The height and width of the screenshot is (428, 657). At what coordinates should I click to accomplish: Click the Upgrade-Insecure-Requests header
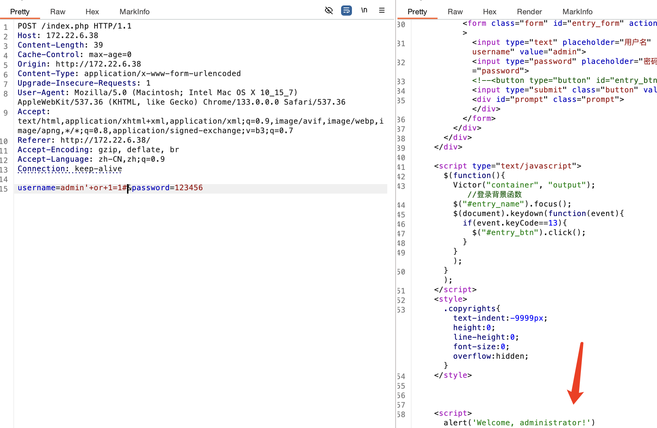pyautogui.click(x=84, y=83)
